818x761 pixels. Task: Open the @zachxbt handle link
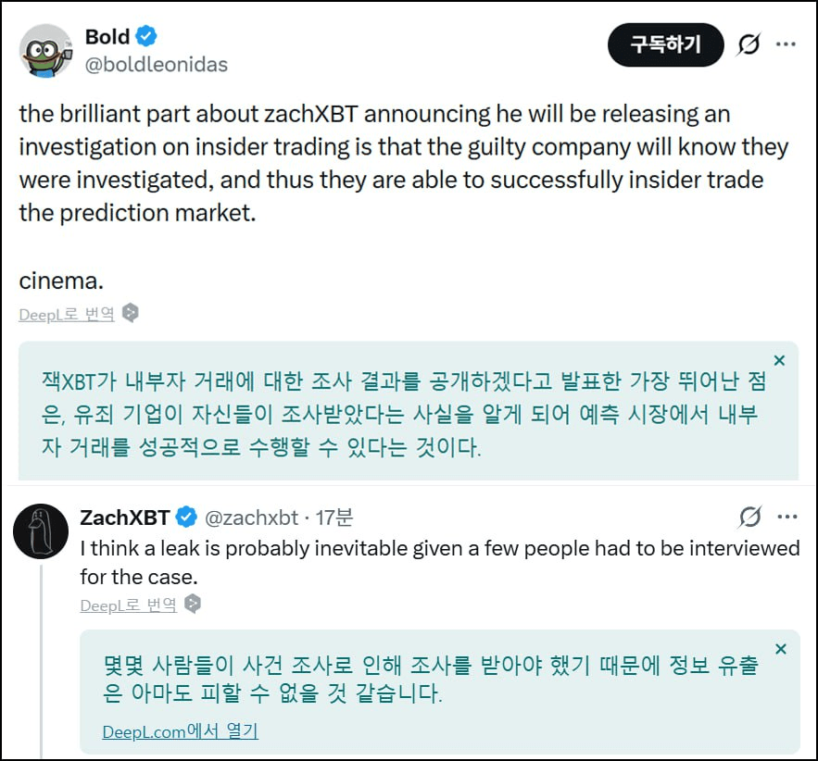click(x=251, y=517)
